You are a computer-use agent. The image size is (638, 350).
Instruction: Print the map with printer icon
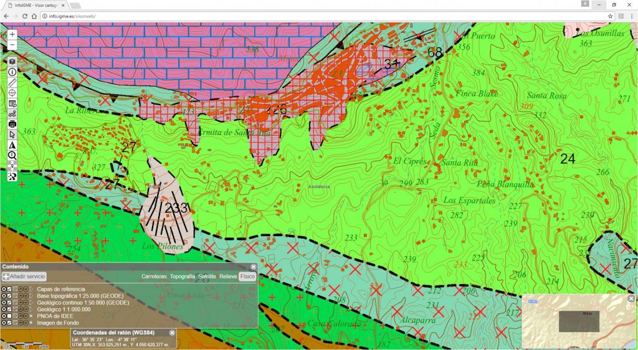click(x=12, y=124)
